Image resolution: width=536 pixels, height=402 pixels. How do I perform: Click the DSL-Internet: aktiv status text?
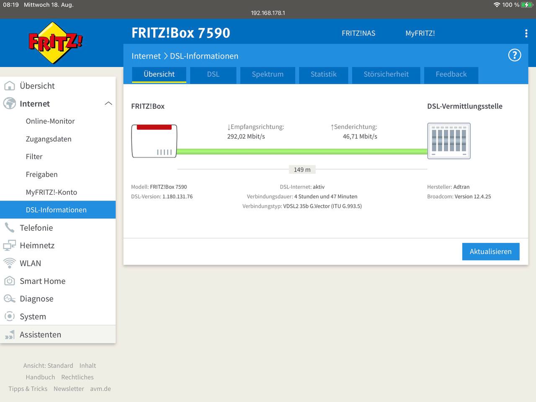[x=302, y=187]
